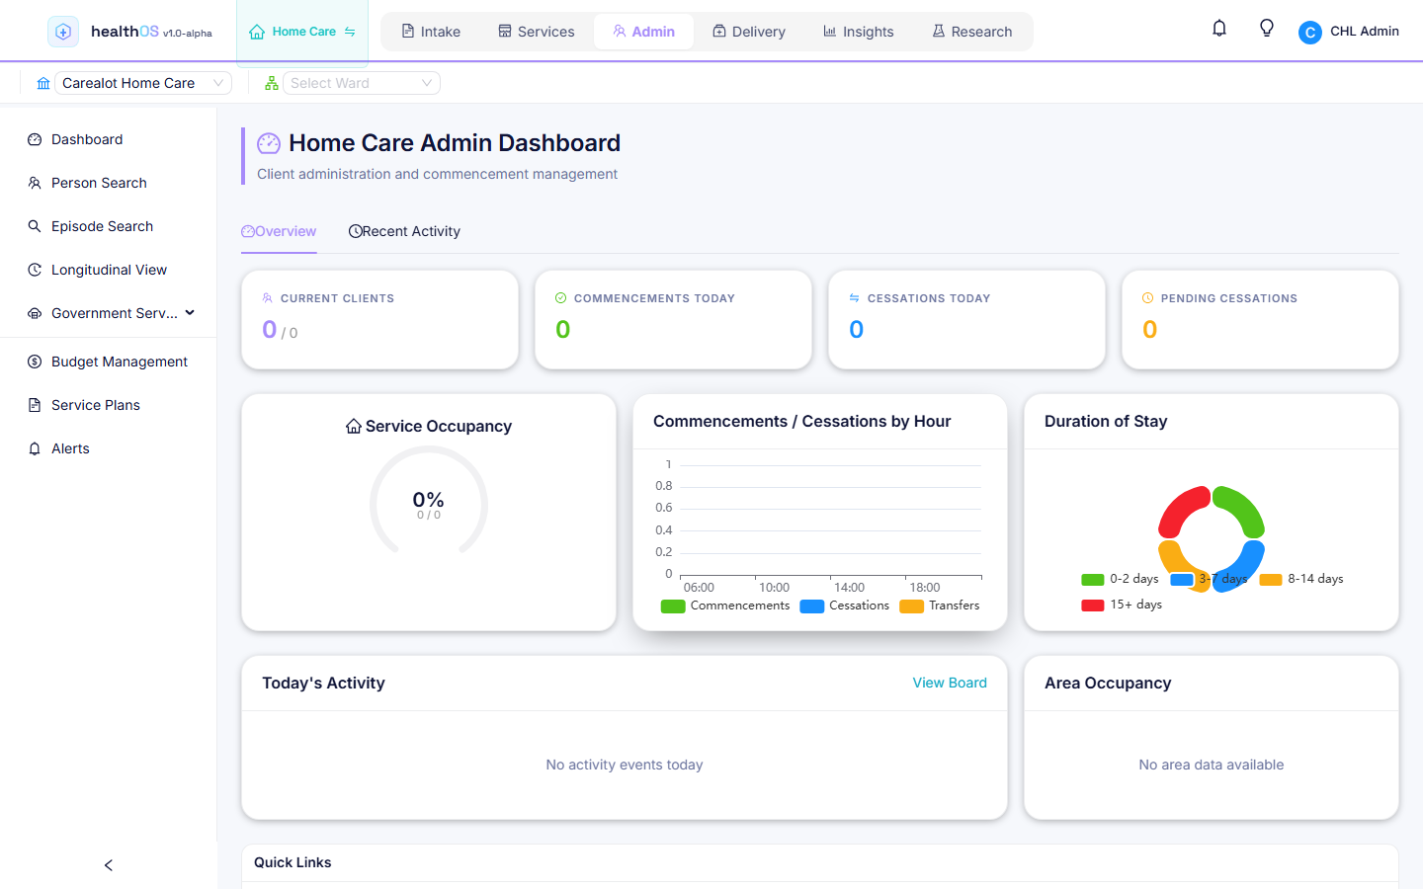Click the Service Occupancy house icon
Viewport: 1423px width, 889px height.
click(x=354, y=426)
